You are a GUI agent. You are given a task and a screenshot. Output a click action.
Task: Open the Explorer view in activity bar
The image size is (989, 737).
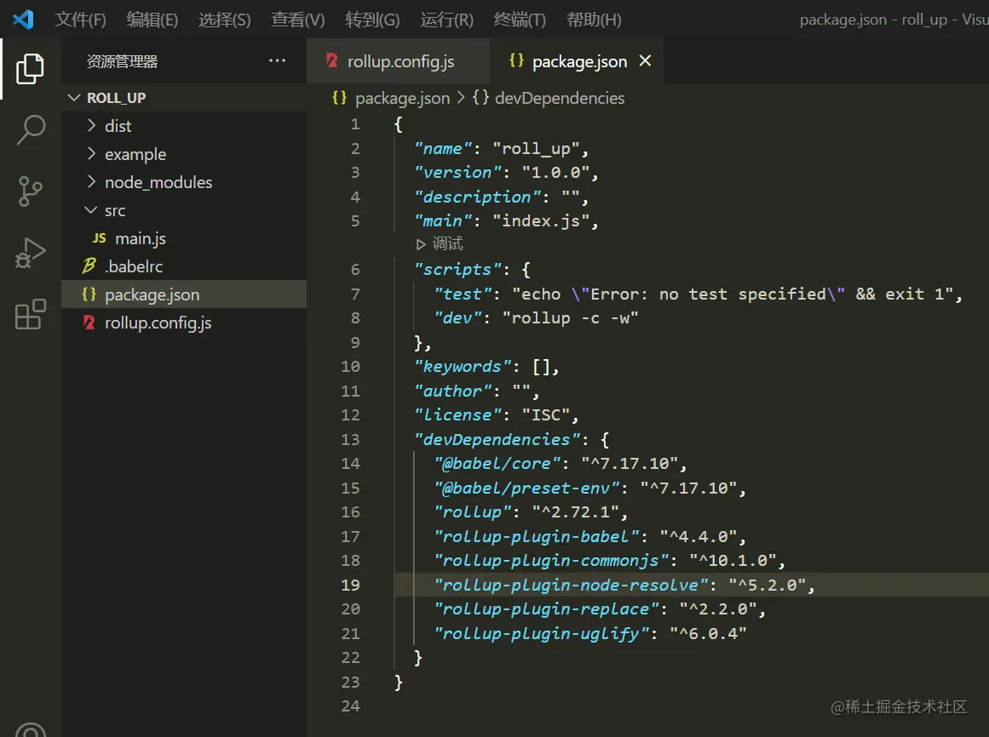coord(30,69)
